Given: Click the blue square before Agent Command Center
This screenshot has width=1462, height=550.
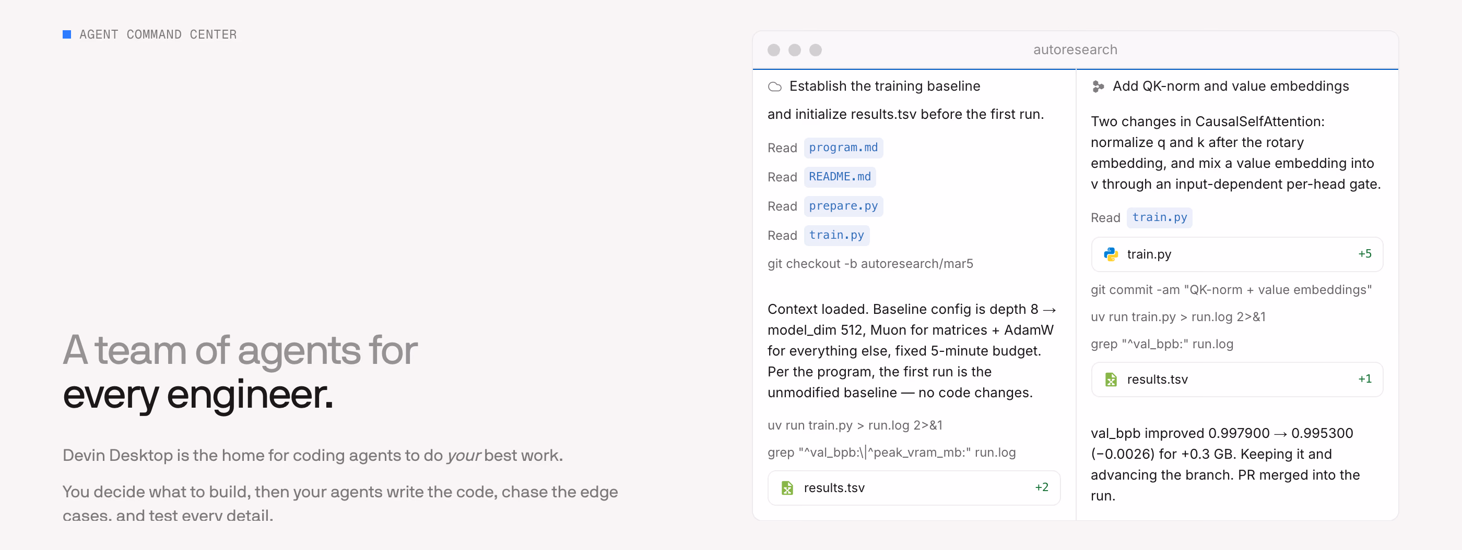Looking at the screenshot, I should coord(67,34).
